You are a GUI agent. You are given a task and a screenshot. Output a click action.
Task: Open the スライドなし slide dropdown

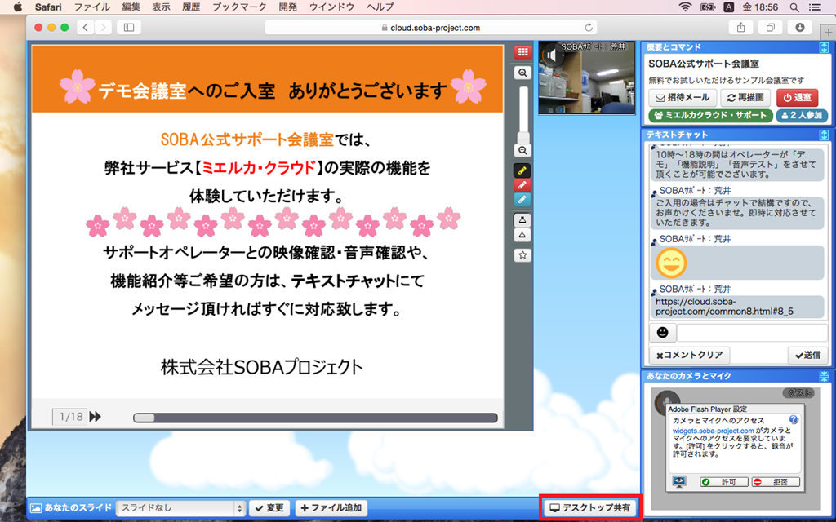180,508
